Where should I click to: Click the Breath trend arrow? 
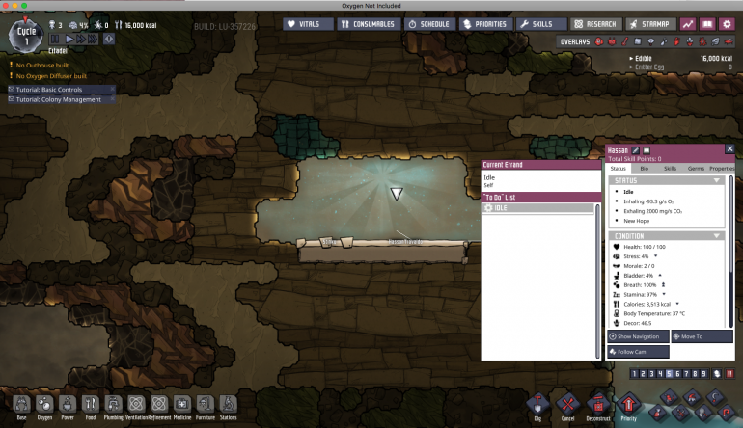tap(664, 284)
